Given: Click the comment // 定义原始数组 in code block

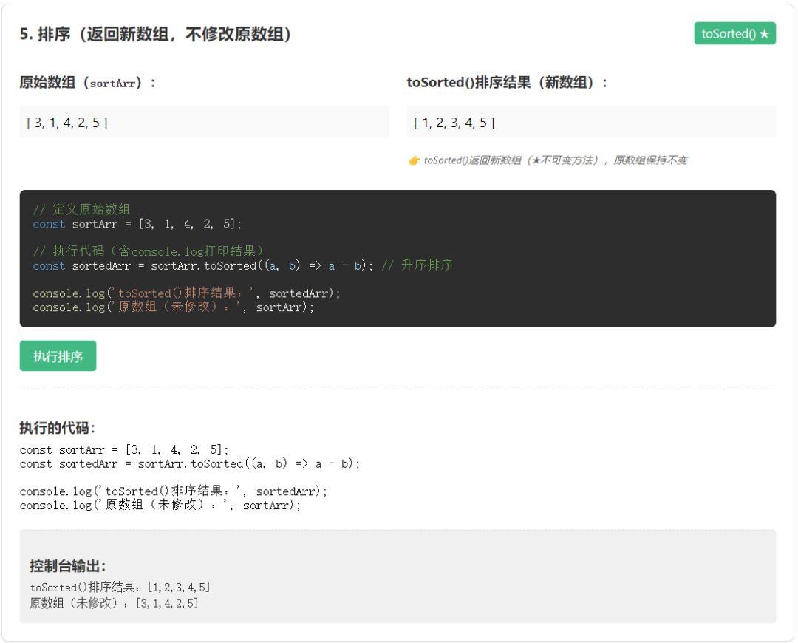Looking at the screenshot, I should click(81, 209).
